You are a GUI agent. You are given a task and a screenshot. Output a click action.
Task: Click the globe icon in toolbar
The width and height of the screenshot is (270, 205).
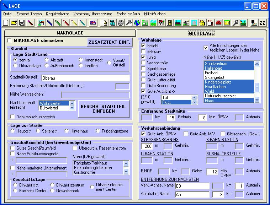[137, 23]
